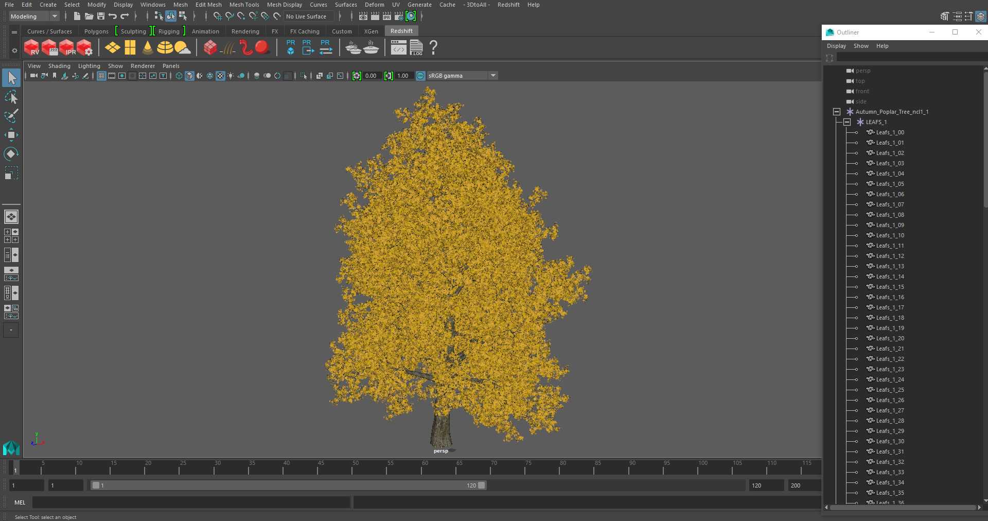
Task: Open the viewport Renderer menu
Action: (x=143, y=66)
